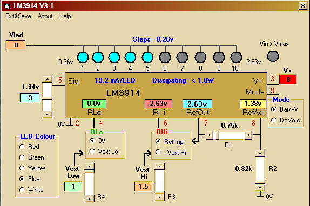
Task: Click R3 Vext Hi up arrow
Action: click(159, 167)
